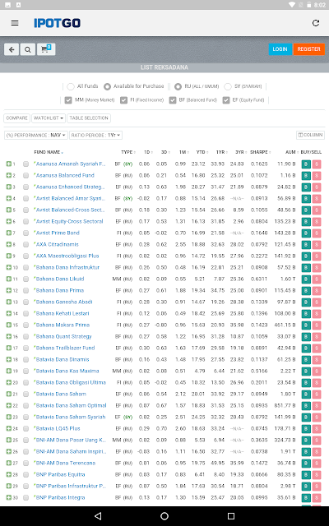
Task: Select the All Funds radio option
Action: [x=71, y=86]
